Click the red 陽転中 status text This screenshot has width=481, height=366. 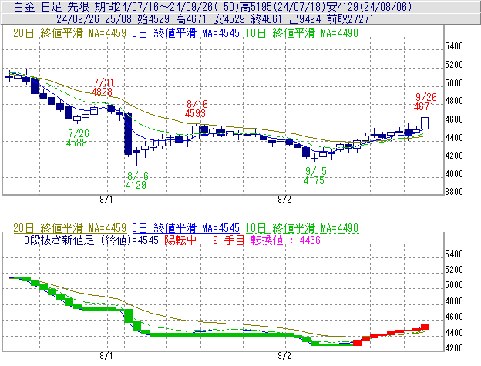[180, 240]
